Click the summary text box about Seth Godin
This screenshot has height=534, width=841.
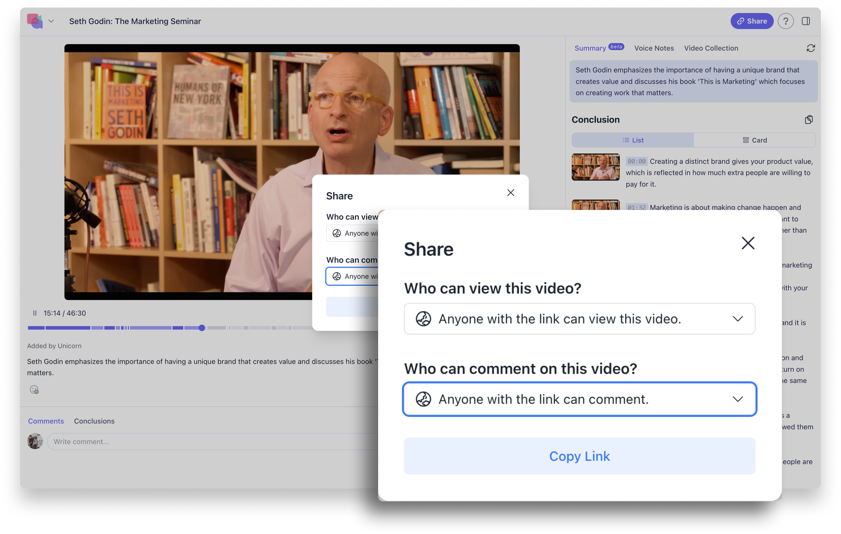(x=693, y=81)
